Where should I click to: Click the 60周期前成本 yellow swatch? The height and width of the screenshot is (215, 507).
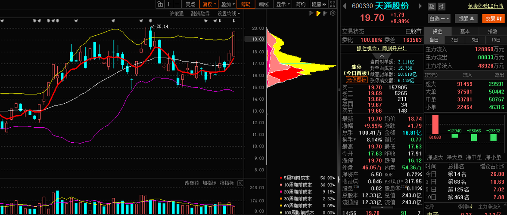point(281,206)
